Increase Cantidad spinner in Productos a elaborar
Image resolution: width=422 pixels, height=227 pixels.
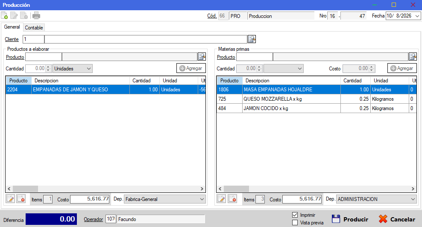point(48,67)
